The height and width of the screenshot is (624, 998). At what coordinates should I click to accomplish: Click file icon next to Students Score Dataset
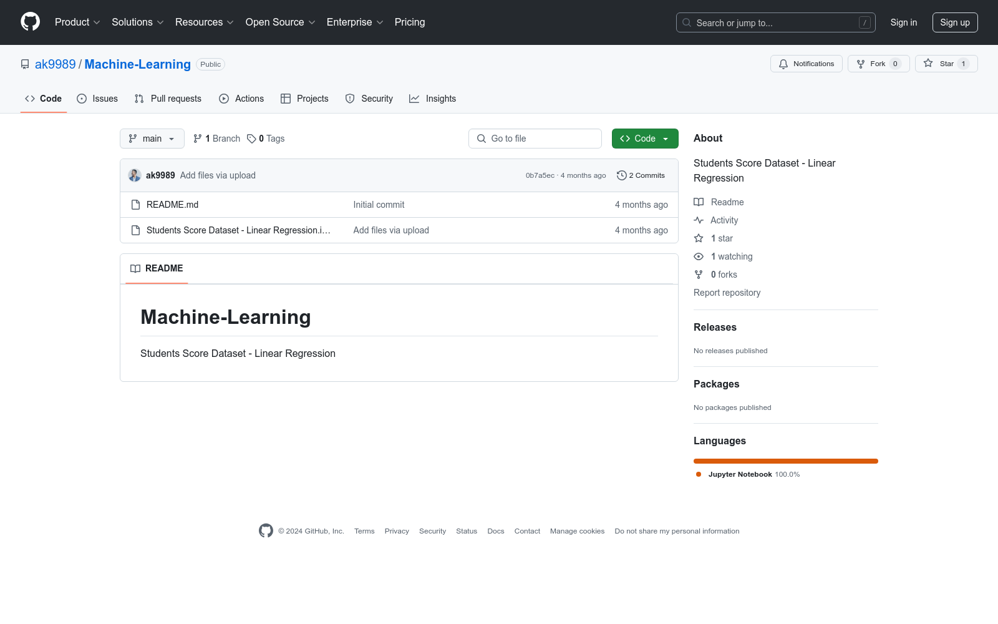(x=135, y=230)
